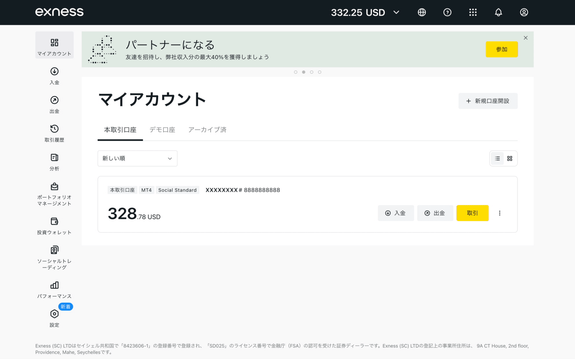
Task: Open the apps grid menu icon
Action: pos(473,12)
